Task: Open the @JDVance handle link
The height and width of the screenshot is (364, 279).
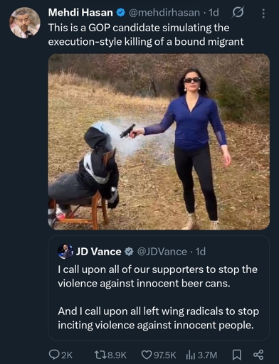Action: tap(162, 252)
